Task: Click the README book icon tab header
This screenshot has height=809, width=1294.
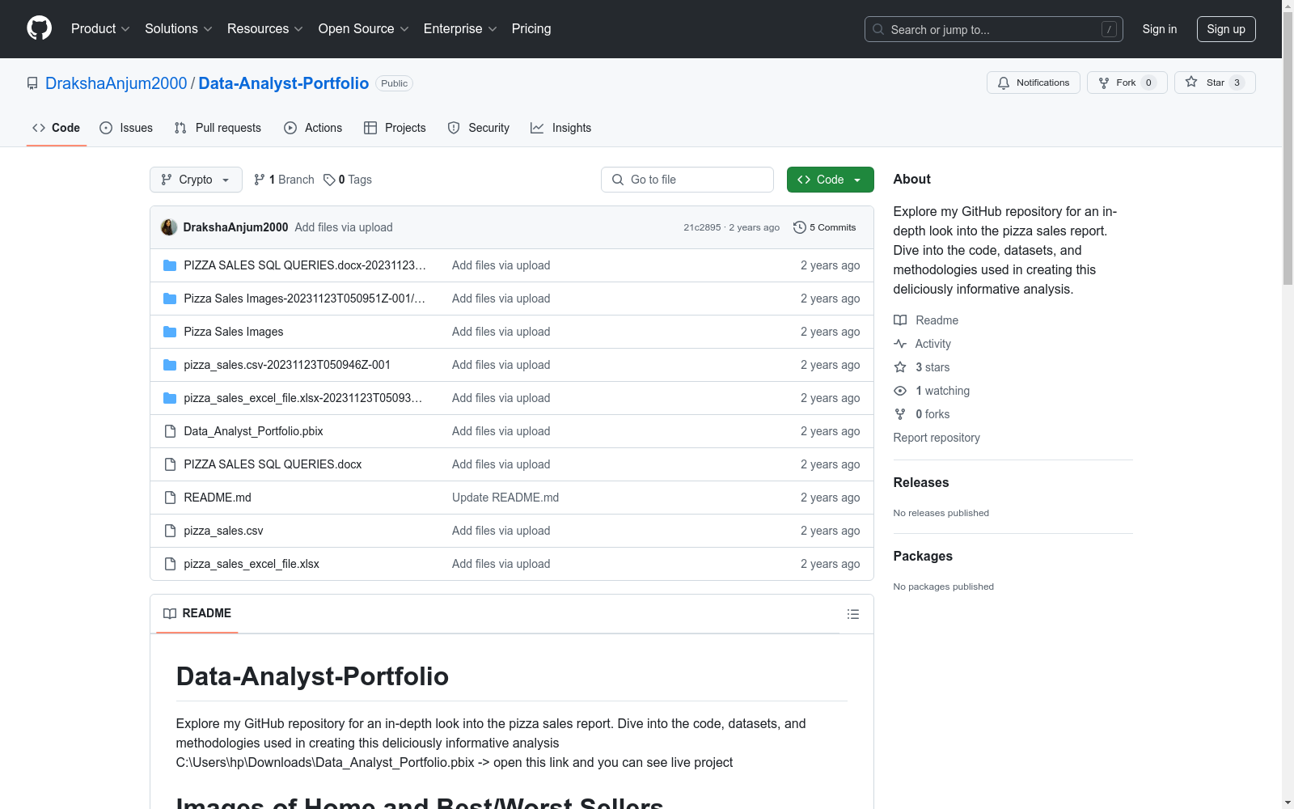Action: click(x=170, y=614)
